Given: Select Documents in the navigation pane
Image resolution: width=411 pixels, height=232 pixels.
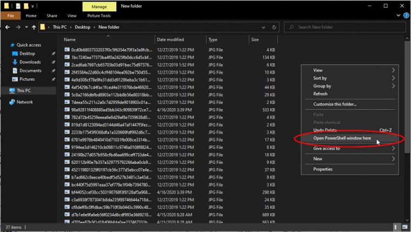Looking at the screenshot, I should (30, 70).
